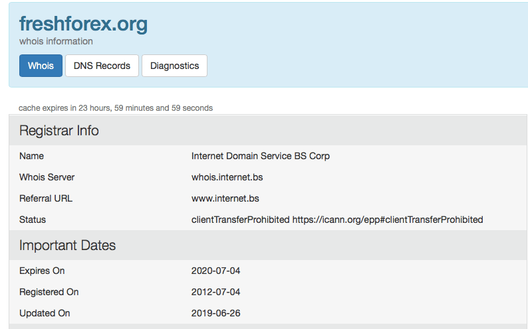Click the 'Whois Server' row label

[47, 177]
